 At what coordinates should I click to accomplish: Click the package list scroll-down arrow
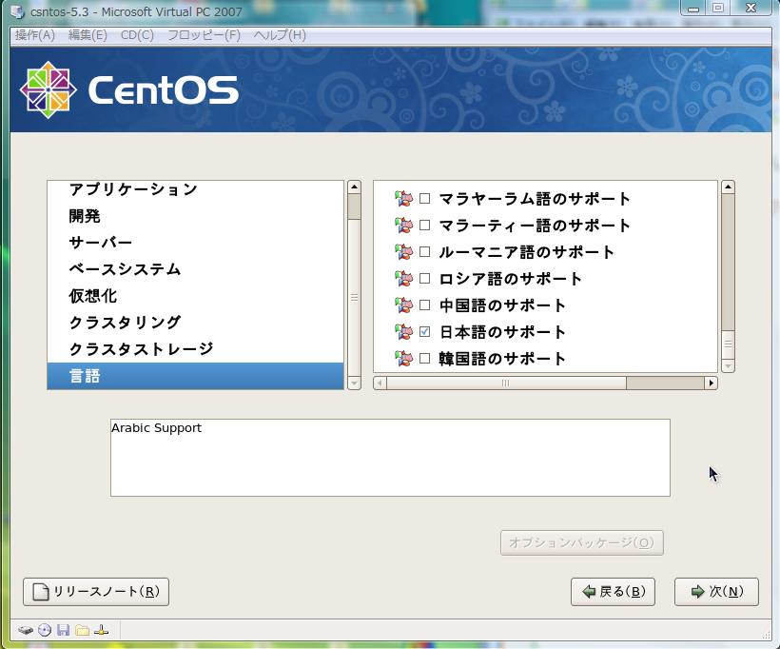point(728,365)
